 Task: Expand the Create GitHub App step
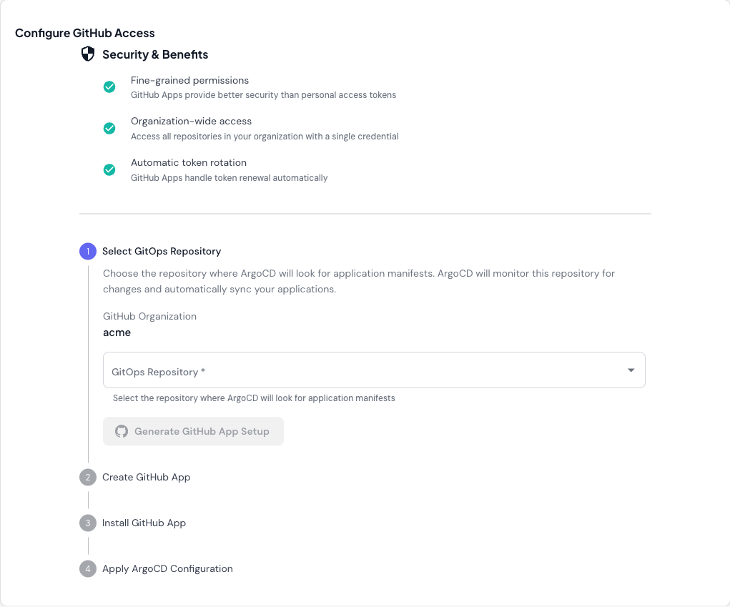click(x=146, y=477)
